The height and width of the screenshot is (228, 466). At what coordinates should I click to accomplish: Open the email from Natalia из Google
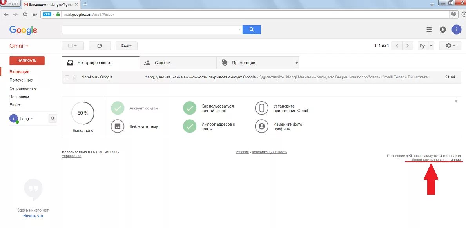click(x=261, y=77)
